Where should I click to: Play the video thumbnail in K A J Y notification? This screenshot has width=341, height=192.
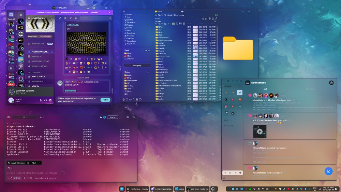click(x=260, y=132)
